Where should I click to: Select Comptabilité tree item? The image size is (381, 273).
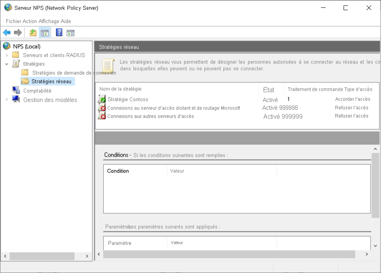pos(37,91)
